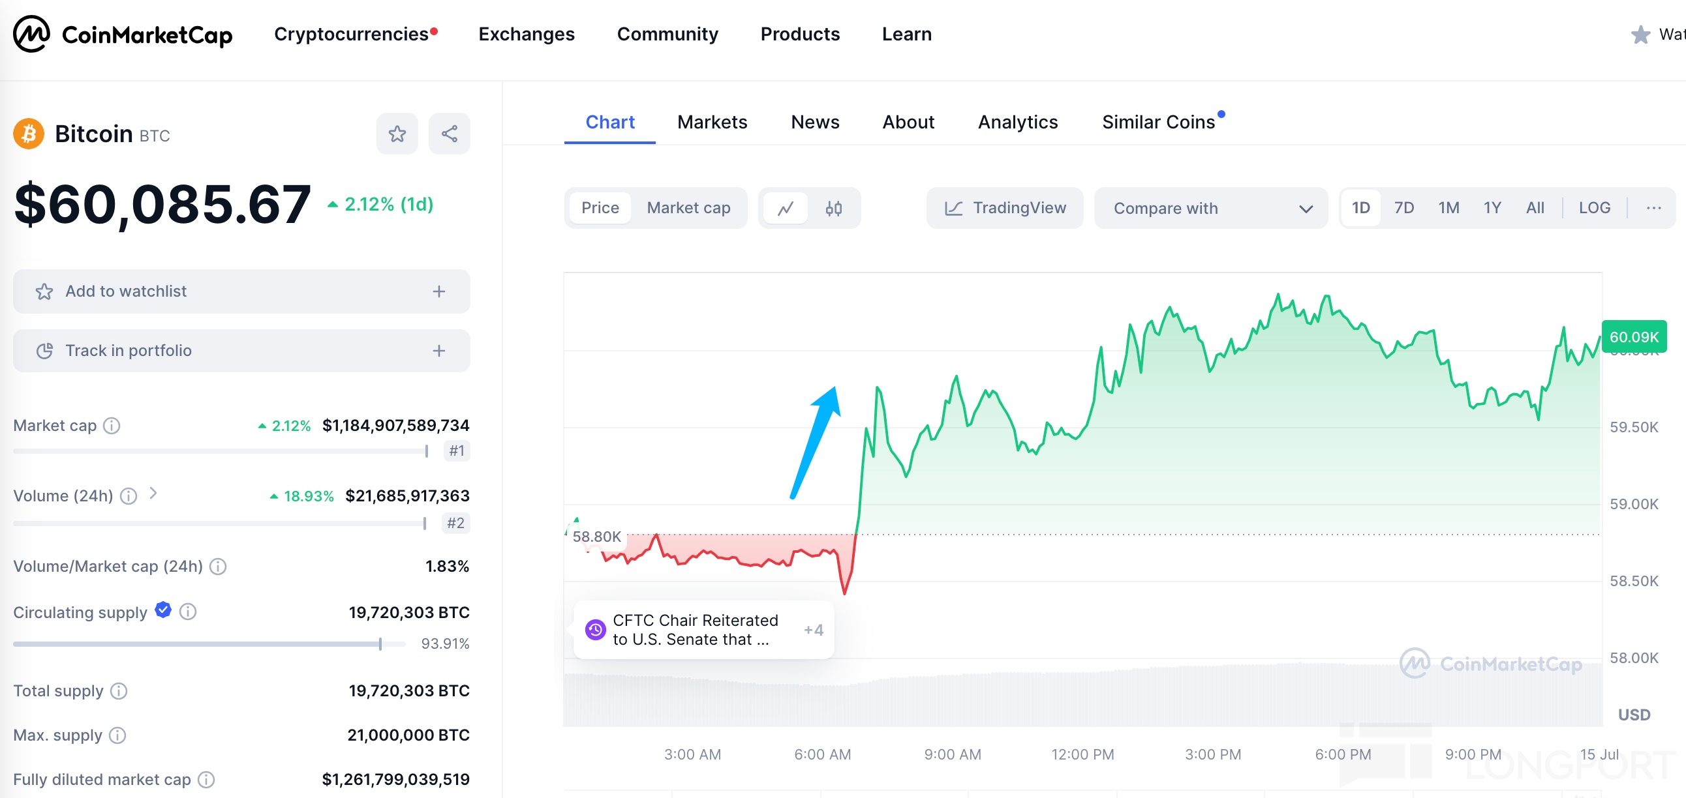The image size is (1686, 798).
Task: Click the circulating supply progress bar
Action: [209, 644]
